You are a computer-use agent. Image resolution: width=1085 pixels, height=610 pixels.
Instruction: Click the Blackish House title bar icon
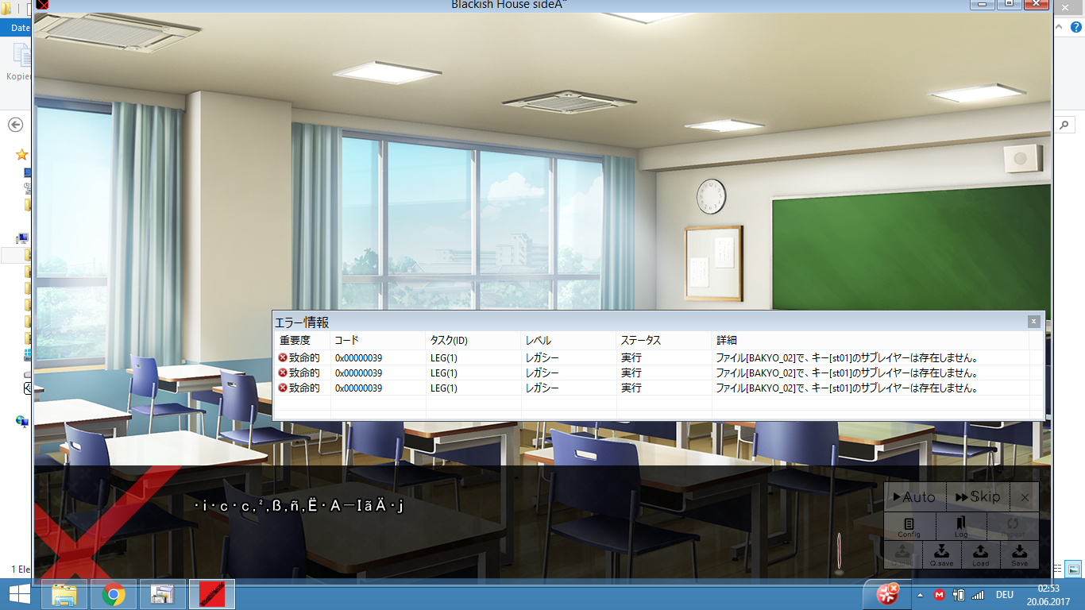(42, 4)
